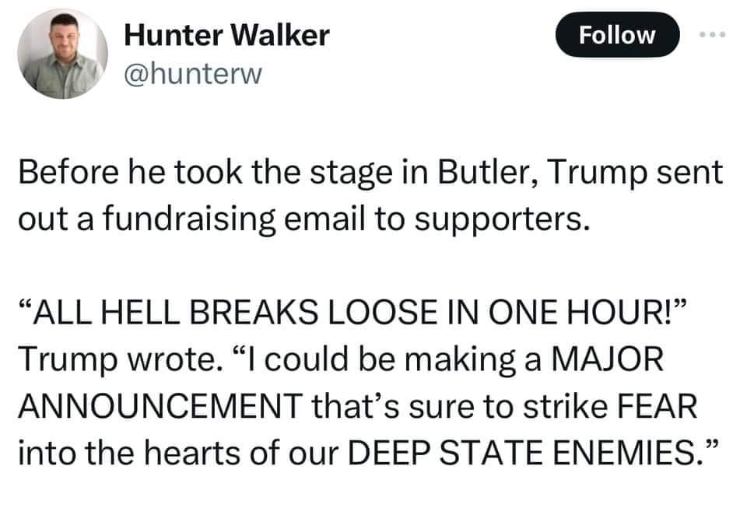
Task: Open the three-dot more options menu
Action: coord(713,34)
